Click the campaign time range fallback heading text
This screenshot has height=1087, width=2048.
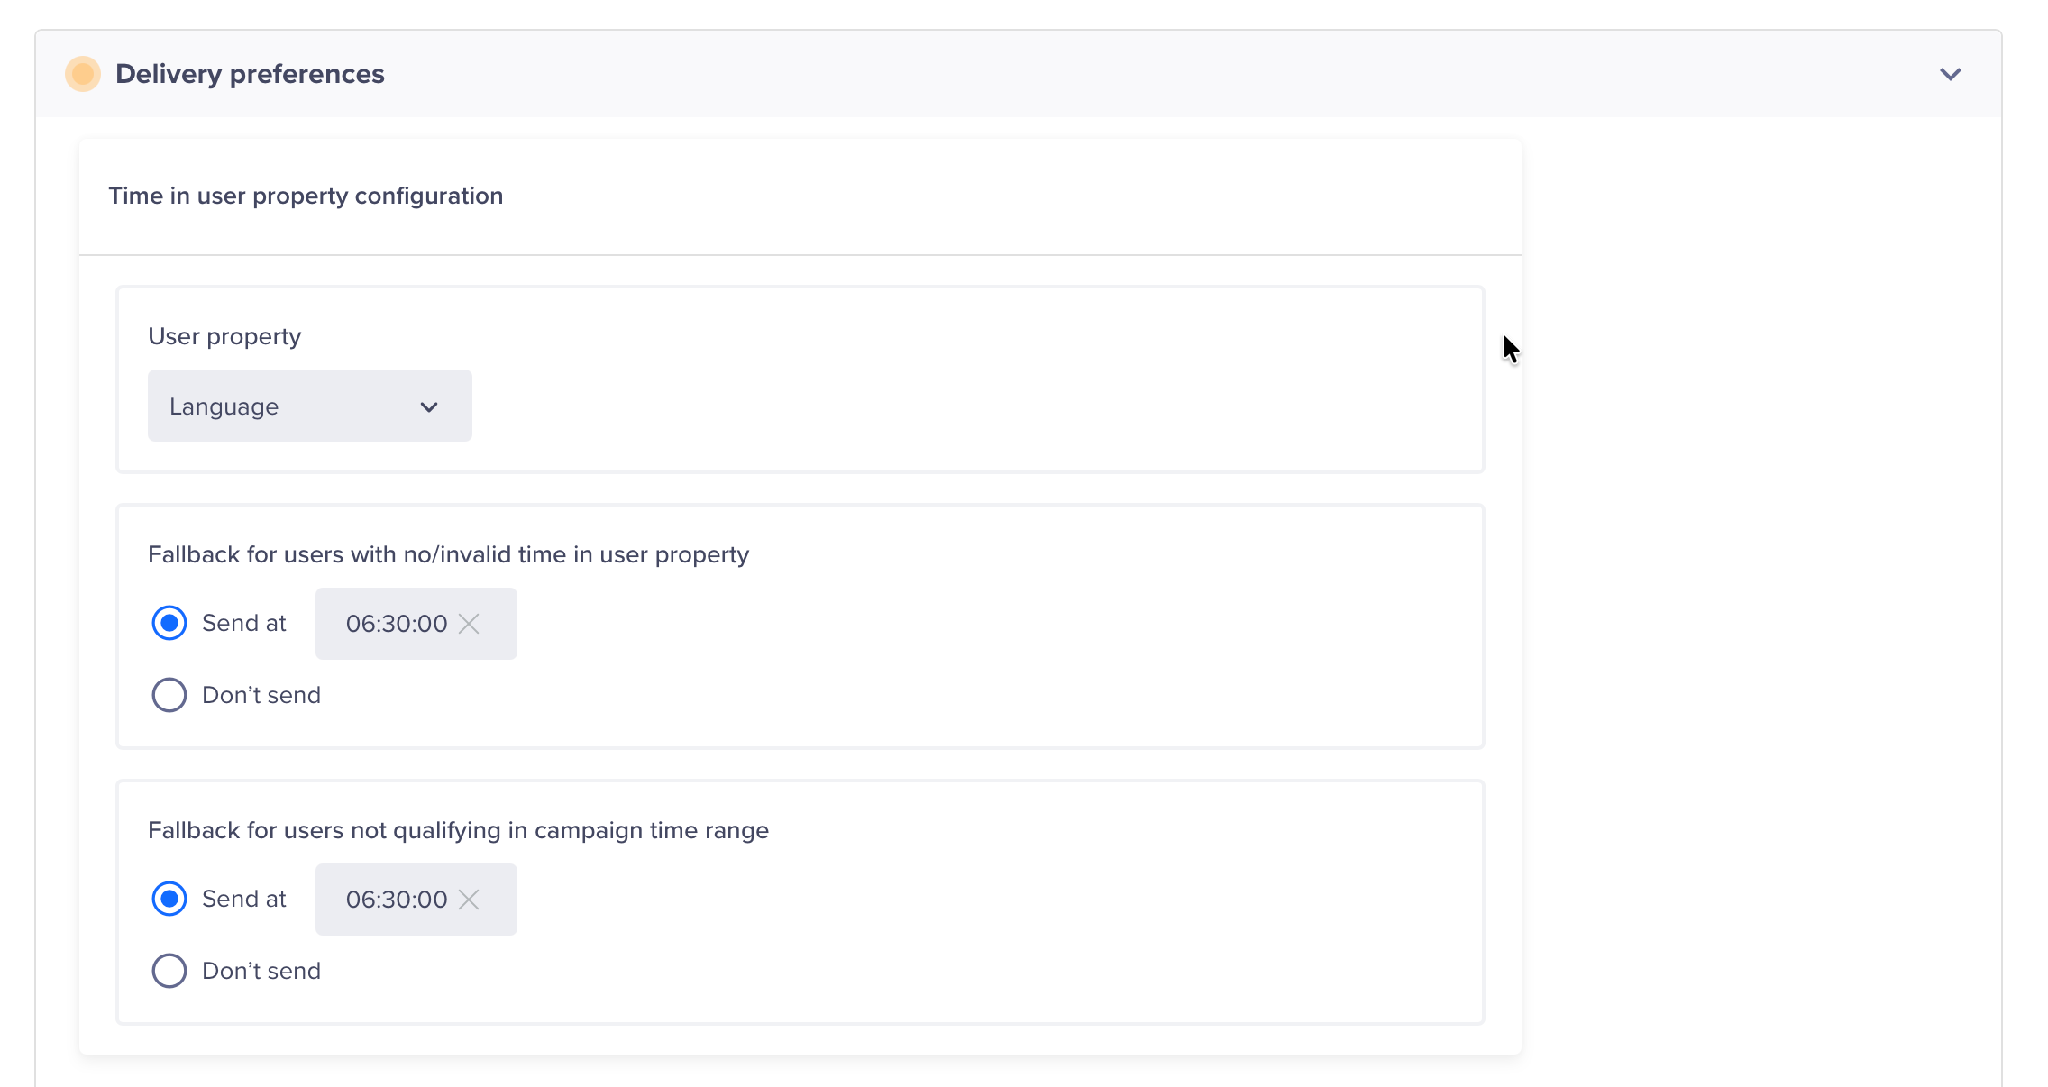pyautogui.click(x=458, y=830)
